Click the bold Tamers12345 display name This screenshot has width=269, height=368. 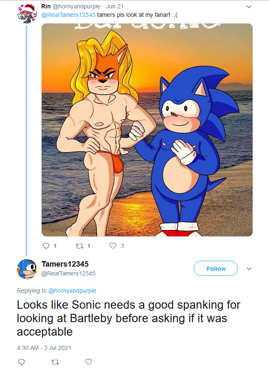[65, 264]
